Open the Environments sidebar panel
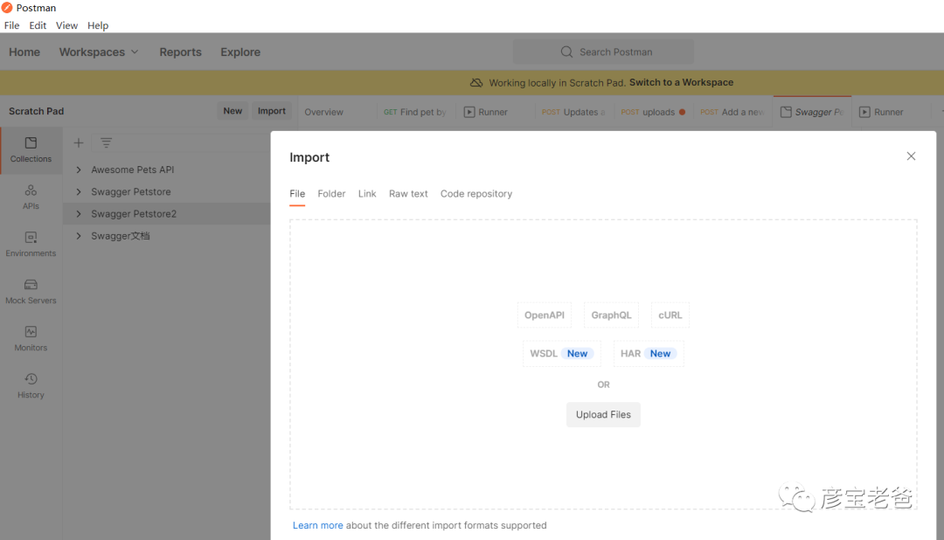Screen dimensions: 944x540 [x=31, y=244]
